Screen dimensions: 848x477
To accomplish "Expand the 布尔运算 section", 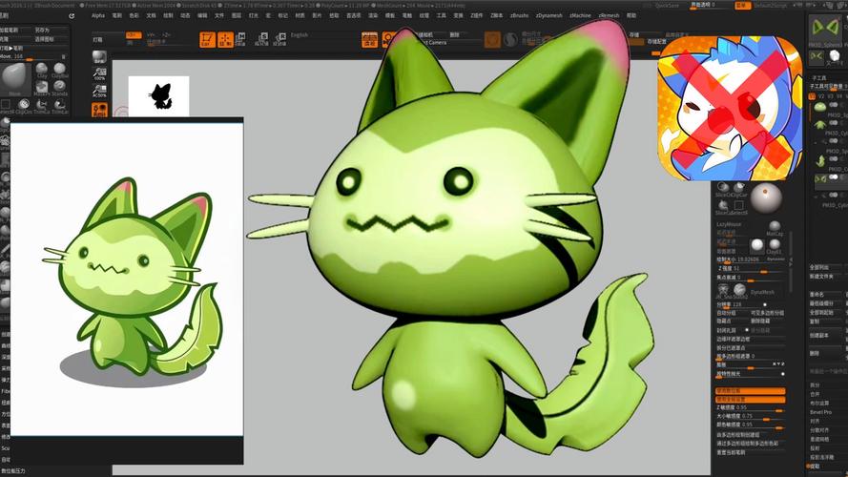I will pyautogui.click(x=819, y=403).
